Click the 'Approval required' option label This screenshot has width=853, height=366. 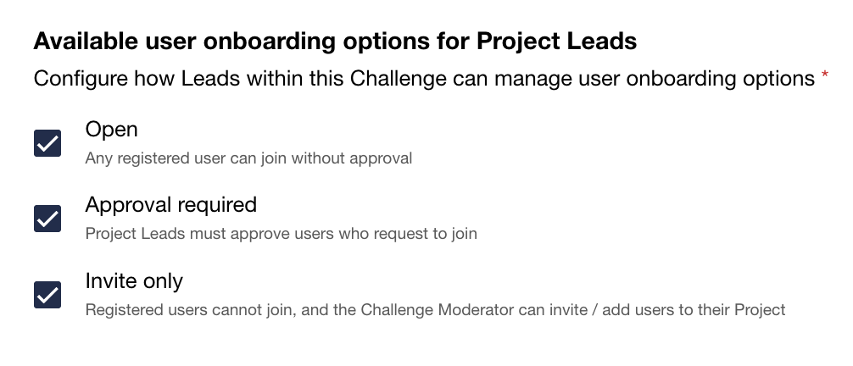point(170,205)
